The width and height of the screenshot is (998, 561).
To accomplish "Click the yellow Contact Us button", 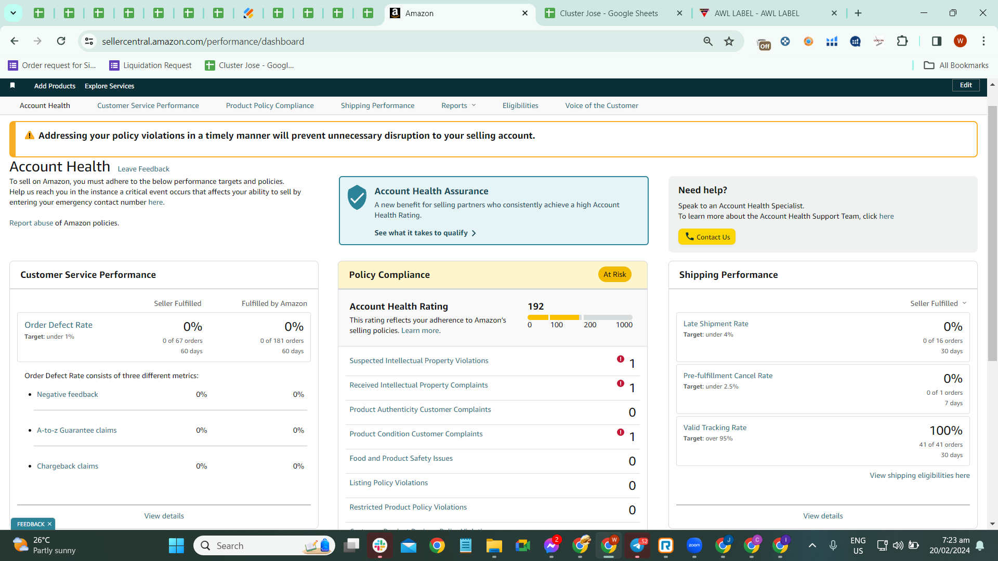I will [x=707, y=237].
